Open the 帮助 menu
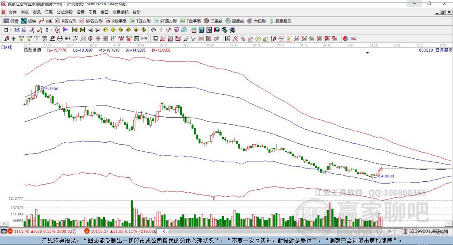The height and width of the screenshot is (245, 453). [136, 12]
